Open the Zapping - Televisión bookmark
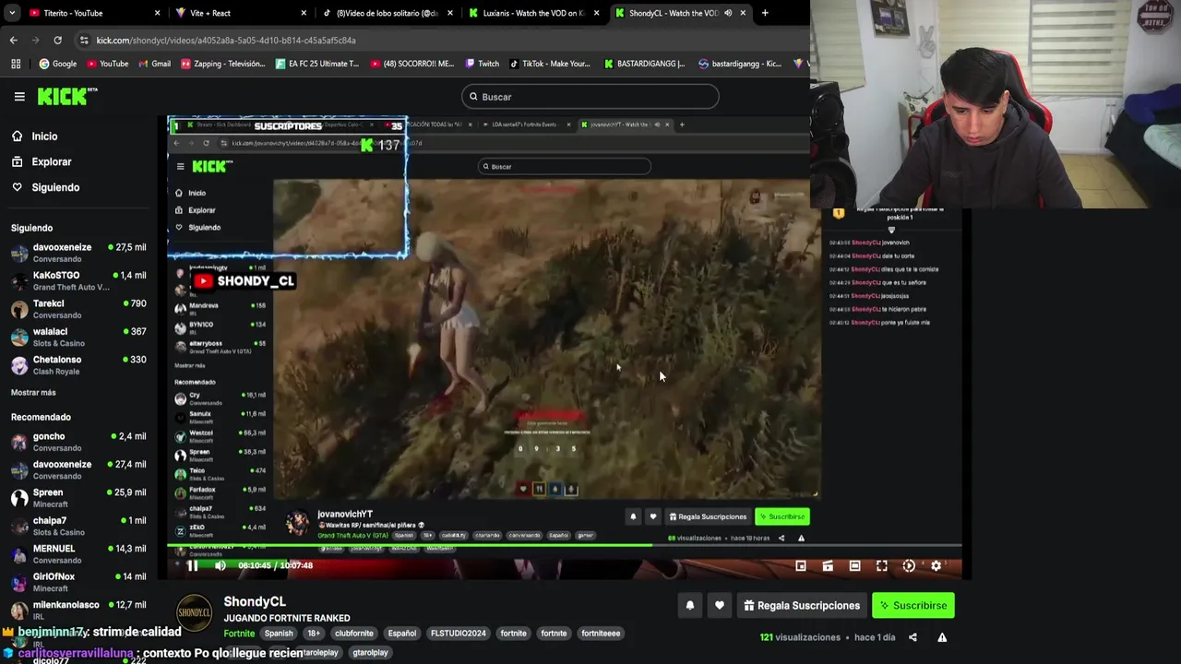1181x664 pixels. click(223, 64)
